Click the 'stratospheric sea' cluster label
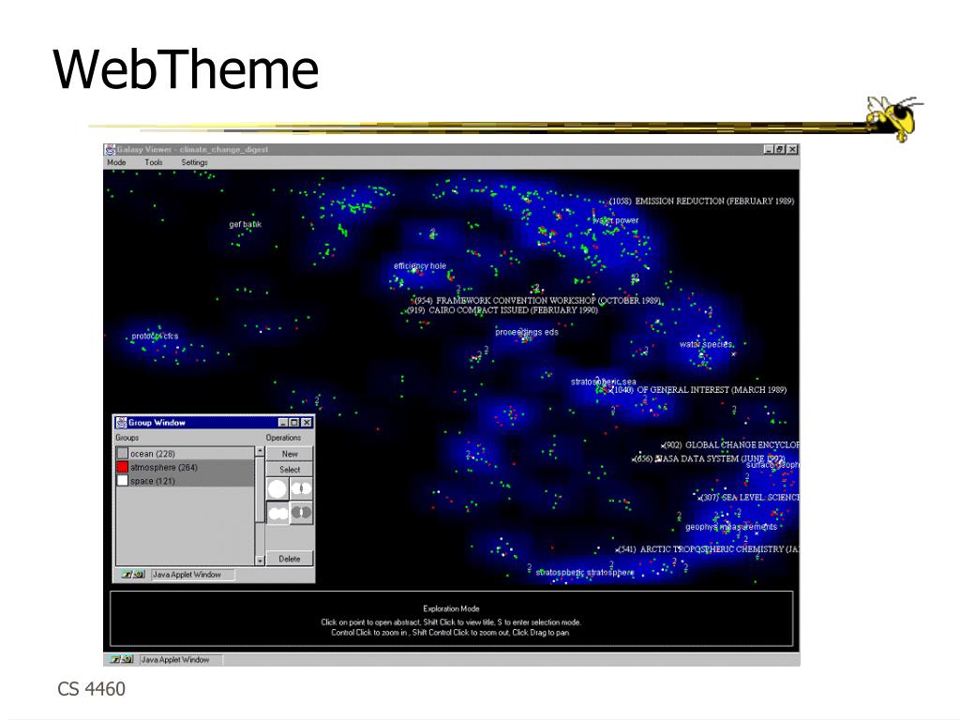960x720 pixels. point(603,382)
